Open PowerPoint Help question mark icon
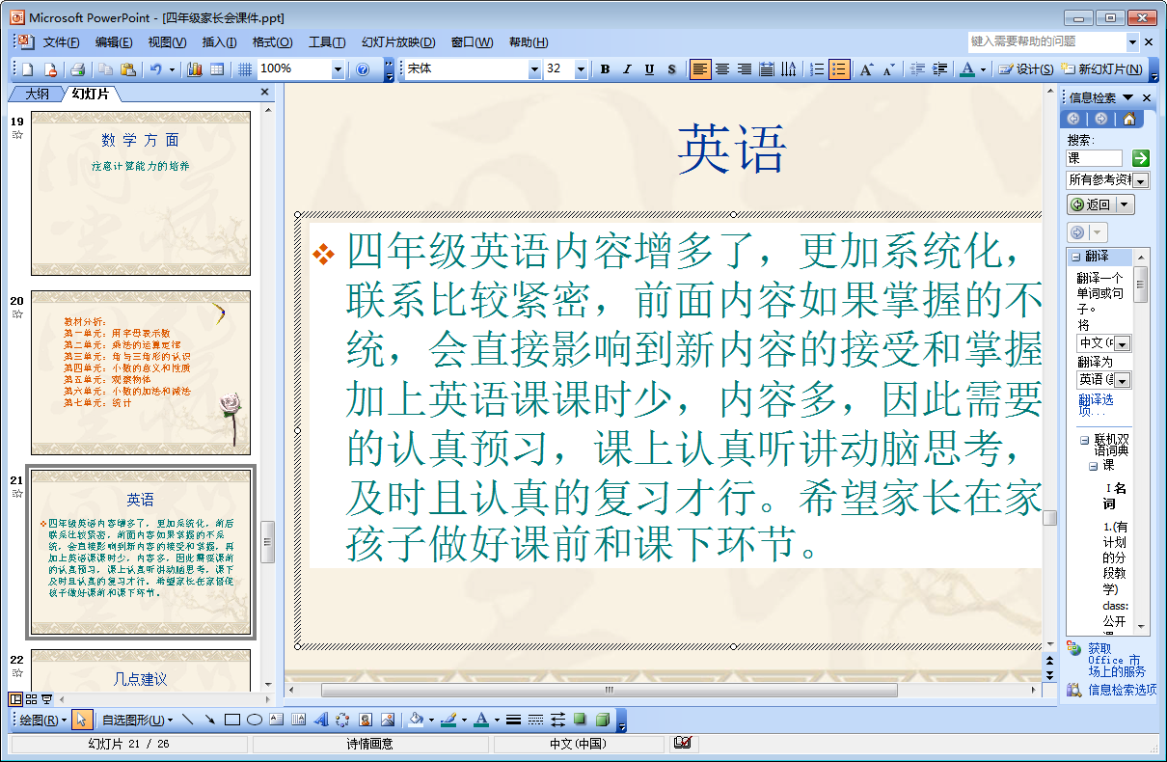1167x762 pixels. point(363,69)
